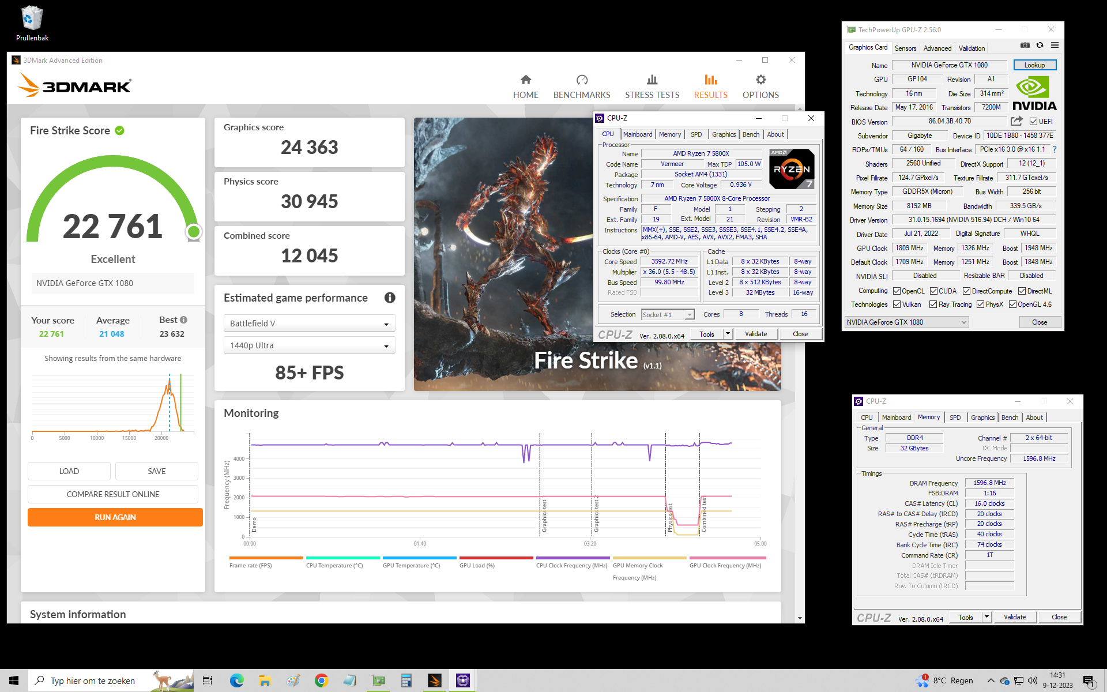1107x692 pixels.
Task: Click the red GPU Load legend swatch
Action: 496,558
